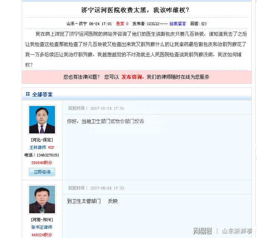This screenshot has height=238, width=257.
Task: Click the 回答:(2) answer count
Action: 198,24
